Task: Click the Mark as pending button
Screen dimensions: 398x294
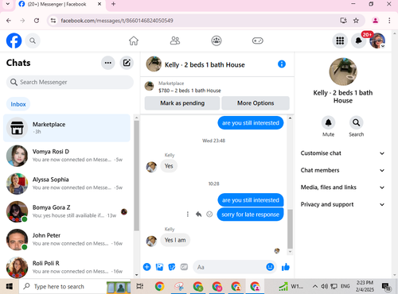Action: pos(182,103)
